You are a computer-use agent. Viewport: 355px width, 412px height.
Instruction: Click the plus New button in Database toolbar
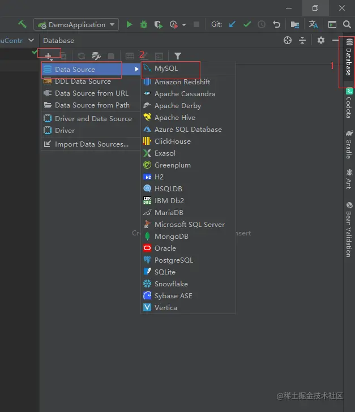(49, 55)
